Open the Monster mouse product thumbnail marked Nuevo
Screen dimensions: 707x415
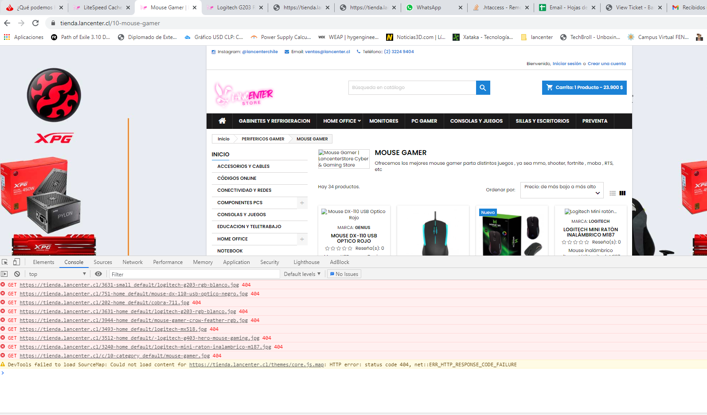[512, 232]
